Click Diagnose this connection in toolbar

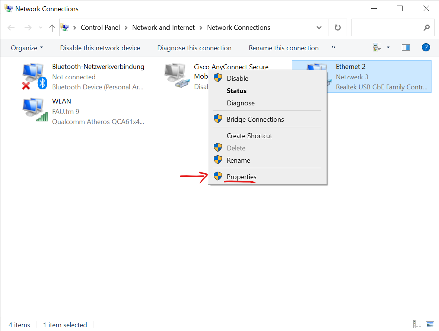pyautogui.click(x=194, y=48)
